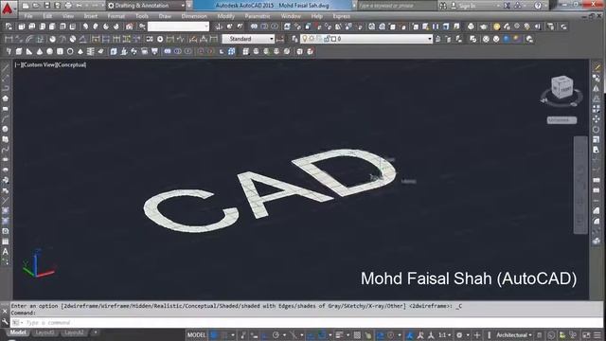Click the blue sphere Realistic visual style icon
This screenshot has width=606, height=341.
click(507, 39)
